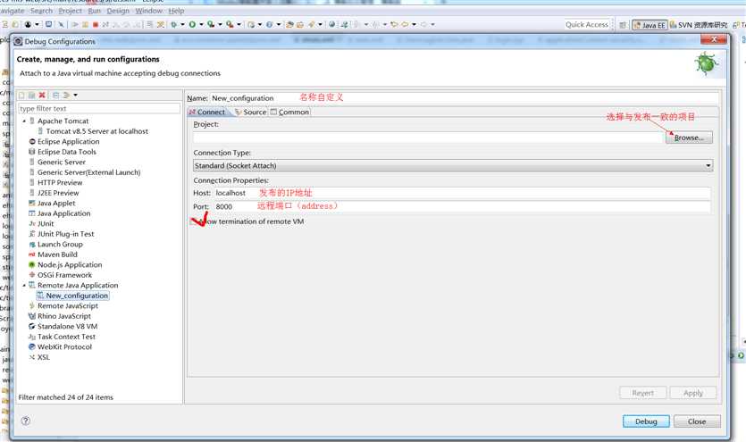Open the Help menu in Eclipse
Image resolution: width=746 pixels, height=442 pixels.
click(x=176, y=11)
